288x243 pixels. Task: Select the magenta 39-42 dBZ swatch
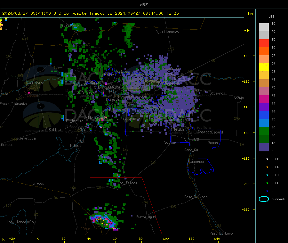tap(264, 99)
